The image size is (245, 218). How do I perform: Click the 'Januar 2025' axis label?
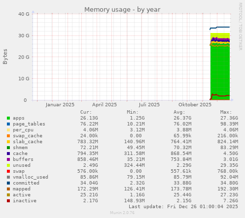point(60,105)
